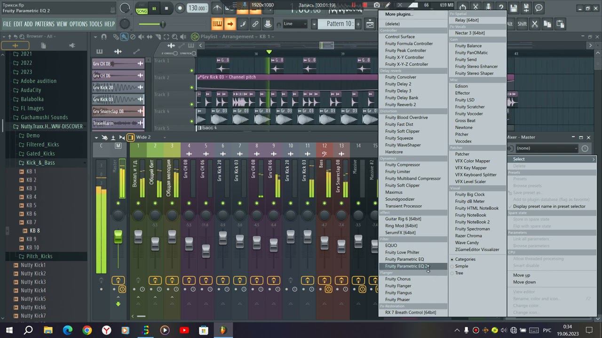This screenshot has width=602, height=338.
Task: Open the HELP menu
Action: [110, 24]
